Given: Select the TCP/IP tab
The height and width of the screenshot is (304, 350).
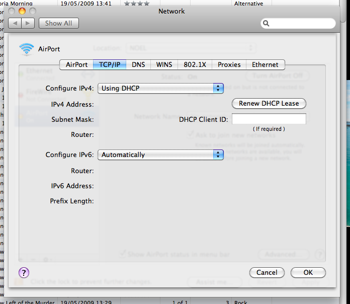Looking at the screenshot, I should coord(110,65).
